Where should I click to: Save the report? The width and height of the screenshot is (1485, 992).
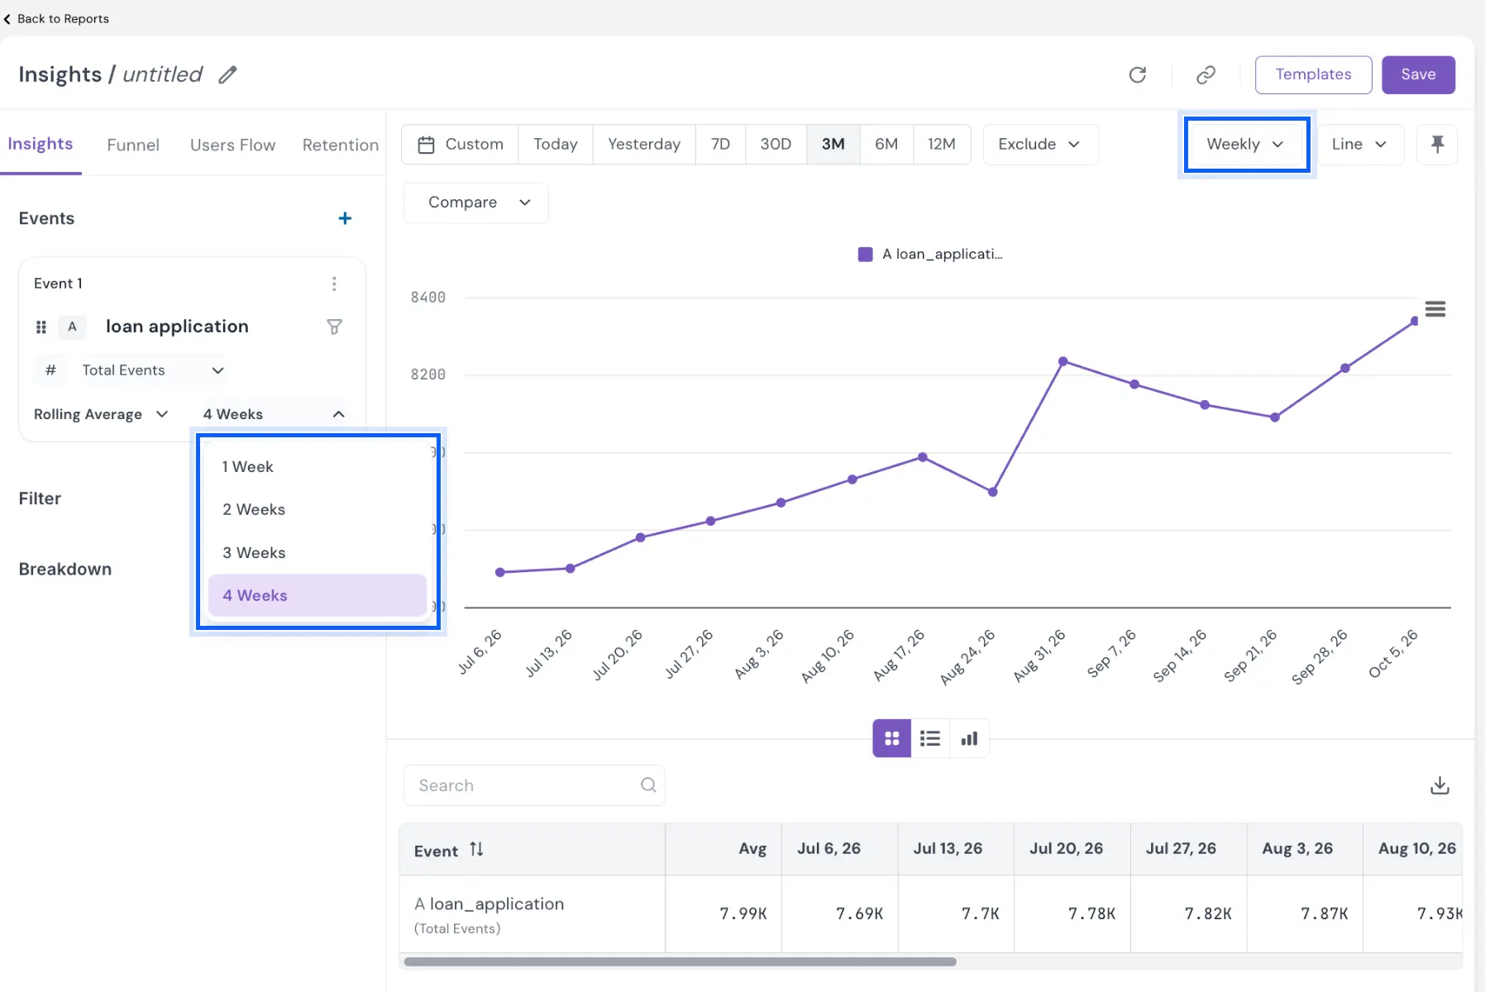tap(1418, 75)
